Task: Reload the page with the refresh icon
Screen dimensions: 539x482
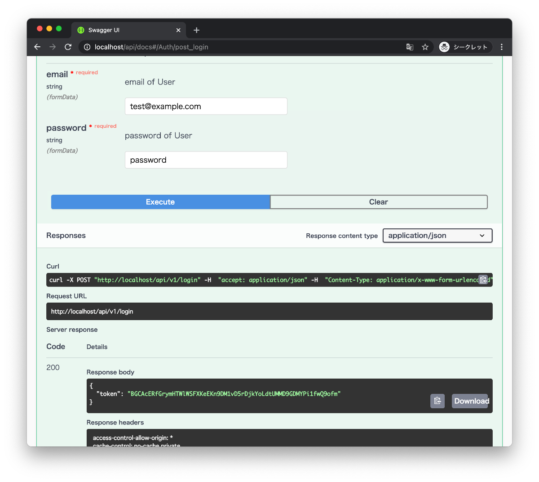Action: (x=68, y=47)
